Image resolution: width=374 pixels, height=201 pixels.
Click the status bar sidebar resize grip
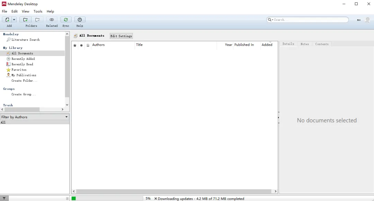(67, 198)
